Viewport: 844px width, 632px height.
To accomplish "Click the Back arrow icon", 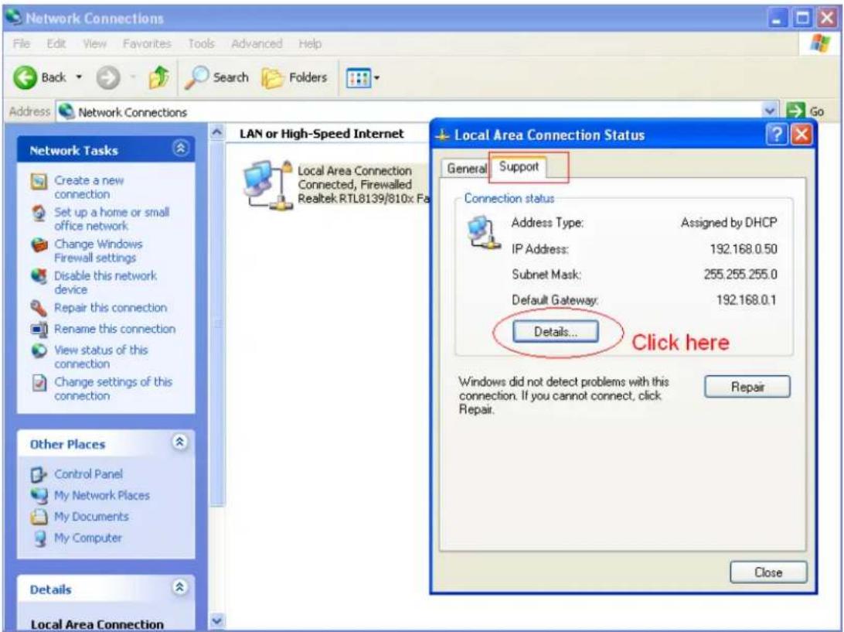I will 25,78.
